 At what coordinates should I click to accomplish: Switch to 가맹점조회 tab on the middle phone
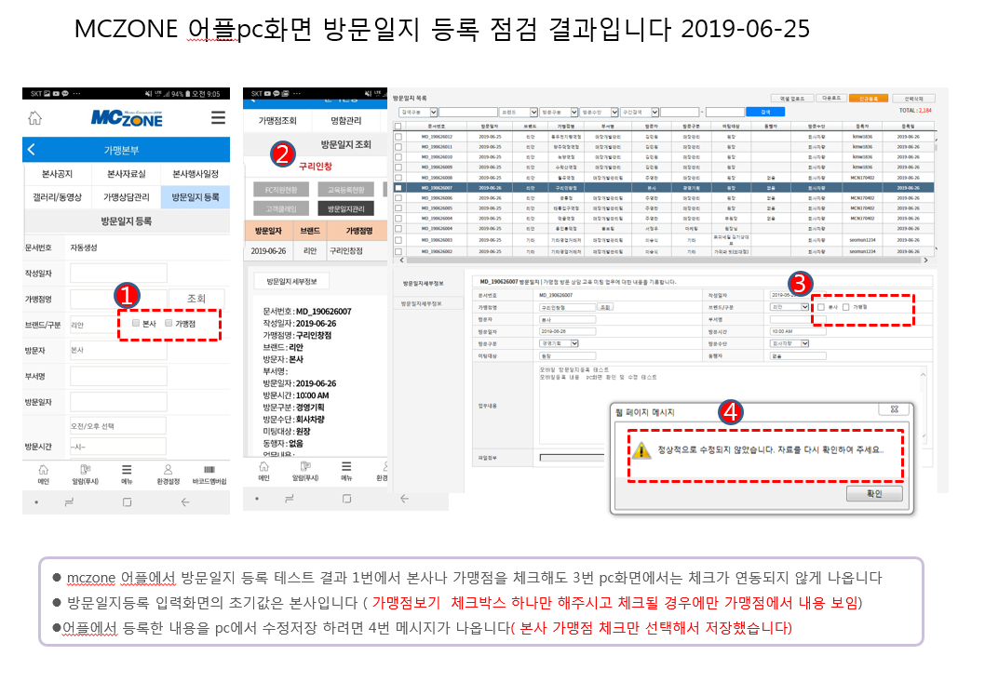click(277, 120)
